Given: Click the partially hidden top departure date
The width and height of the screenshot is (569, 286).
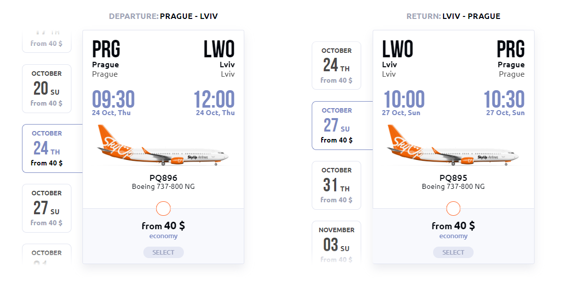Looking at the screenshot, I should point(46,42).
